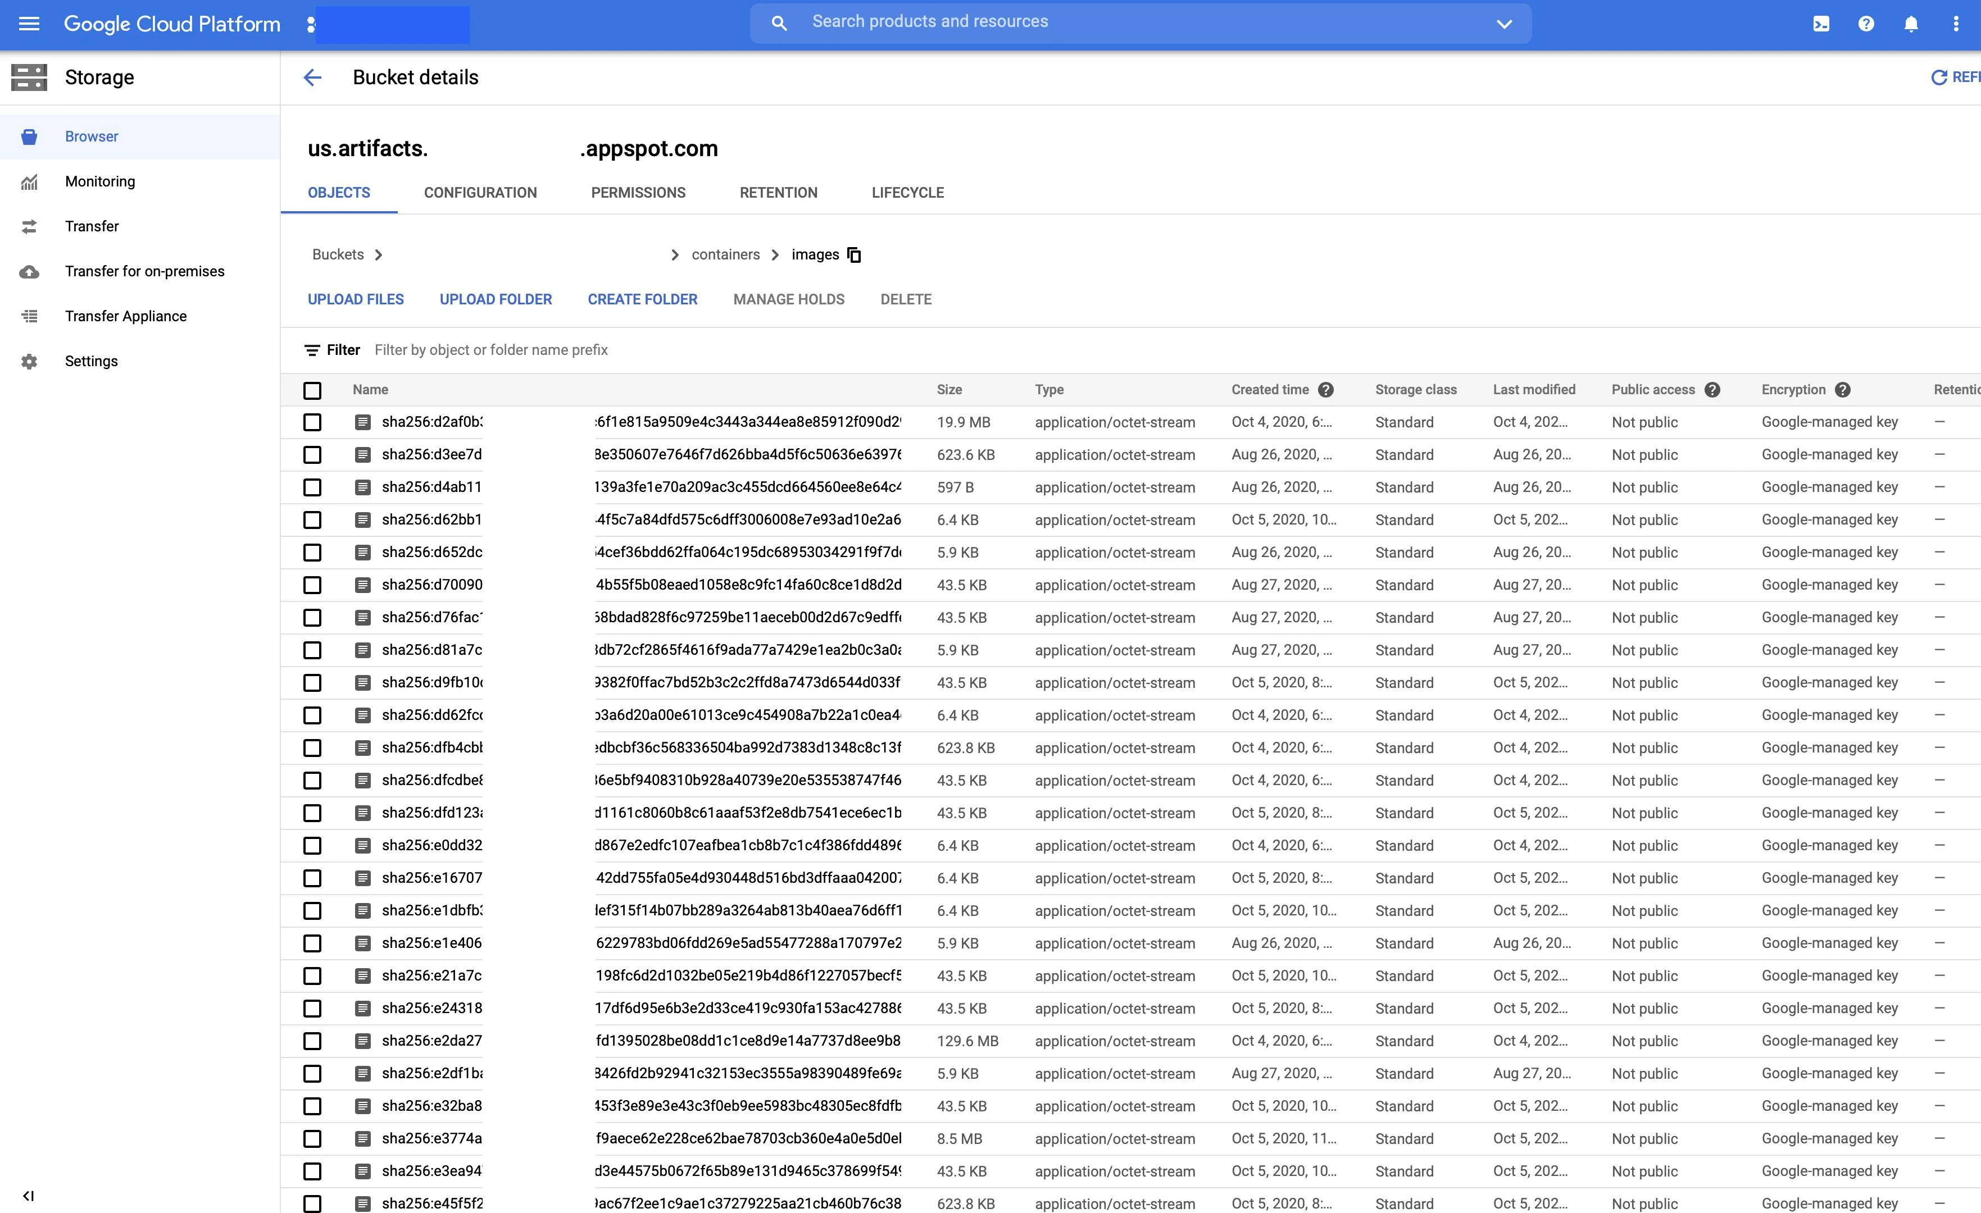Tick the select-all objects checkbox
Image resolution: width=1981 pixels, height=1213 pixels.
click(x=312, y=391)
